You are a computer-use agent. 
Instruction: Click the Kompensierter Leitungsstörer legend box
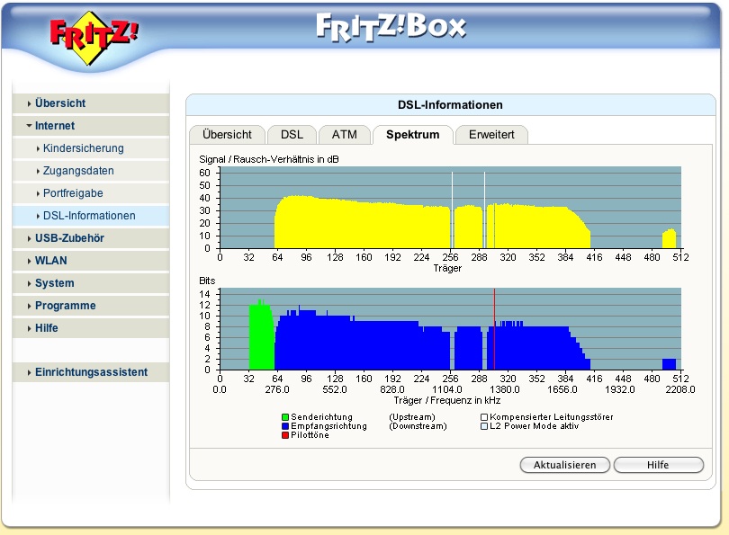coord(484,417)
